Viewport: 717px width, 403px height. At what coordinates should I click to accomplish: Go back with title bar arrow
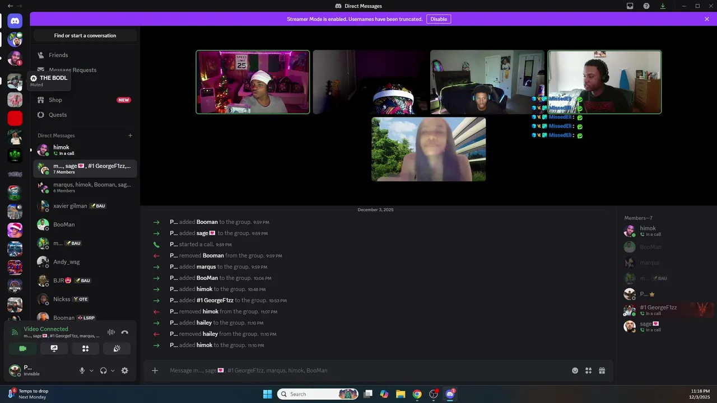[x=10, y=6]
